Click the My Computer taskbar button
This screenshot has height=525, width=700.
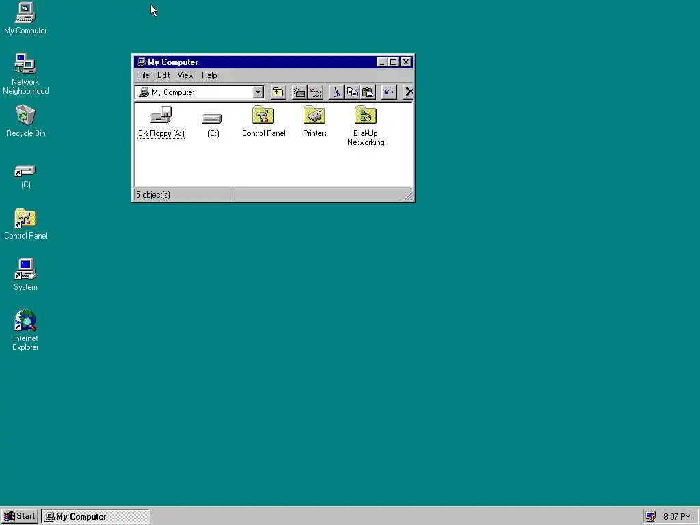[96, 517]
